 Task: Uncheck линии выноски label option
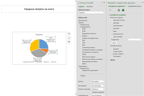click(112, 34)
